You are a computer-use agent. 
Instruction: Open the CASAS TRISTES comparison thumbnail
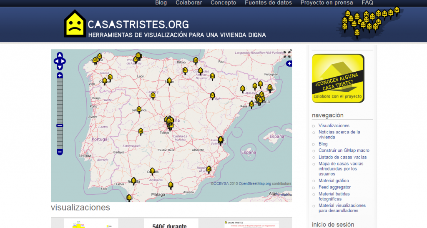(251, 224)
